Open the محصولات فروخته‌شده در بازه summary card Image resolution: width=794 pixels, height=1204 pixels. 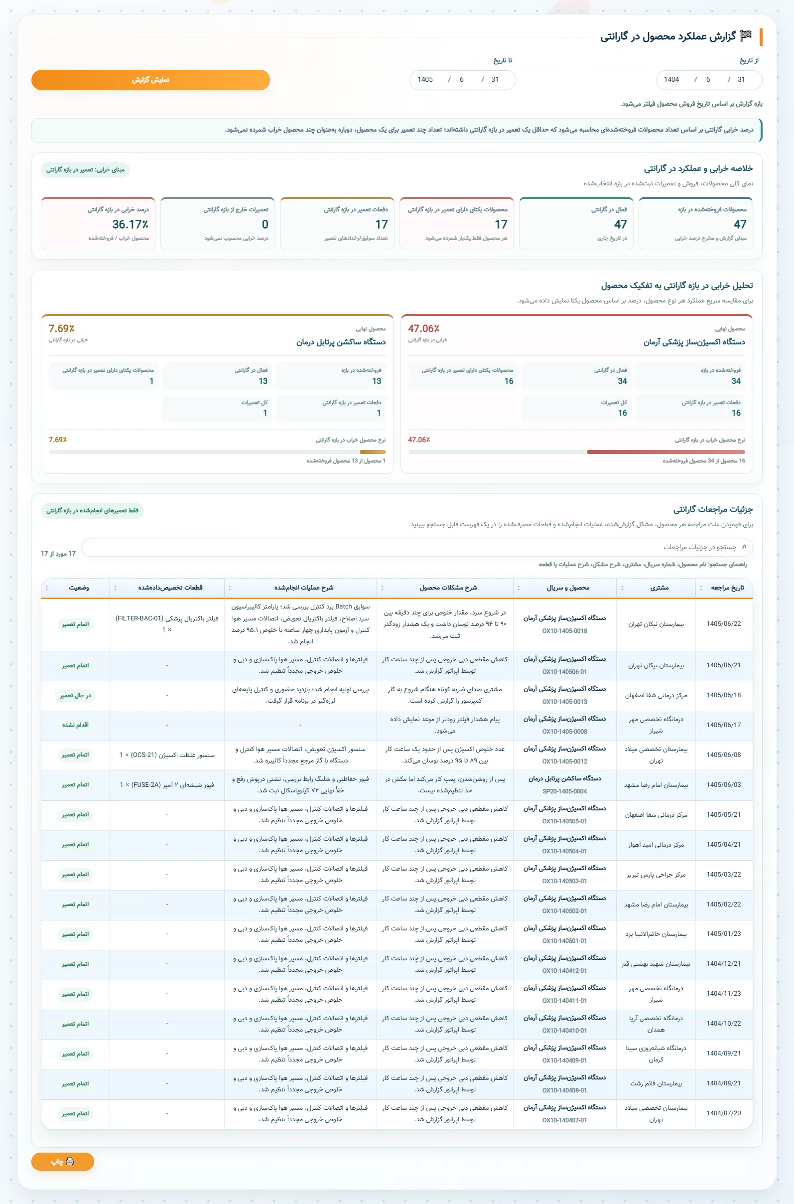coord(696,223)
